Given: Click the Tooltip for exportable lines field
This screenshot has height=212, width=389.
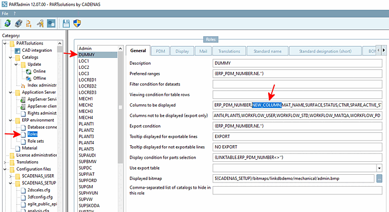Looking at the screenshot, I should pos(297,137).
